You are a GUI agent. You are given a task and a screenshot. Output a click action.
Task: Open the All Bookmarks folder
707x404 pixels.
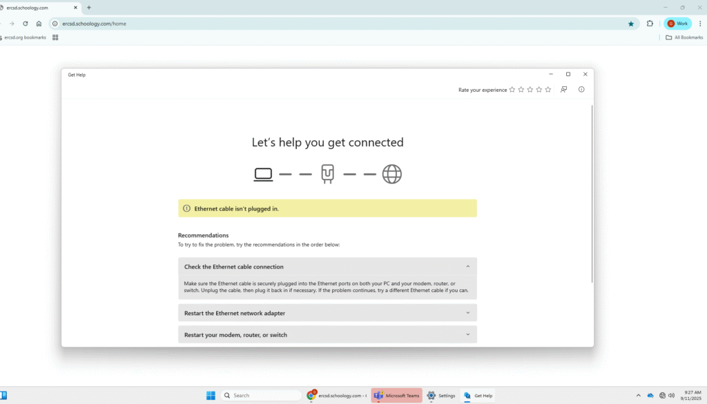(684, 37)
